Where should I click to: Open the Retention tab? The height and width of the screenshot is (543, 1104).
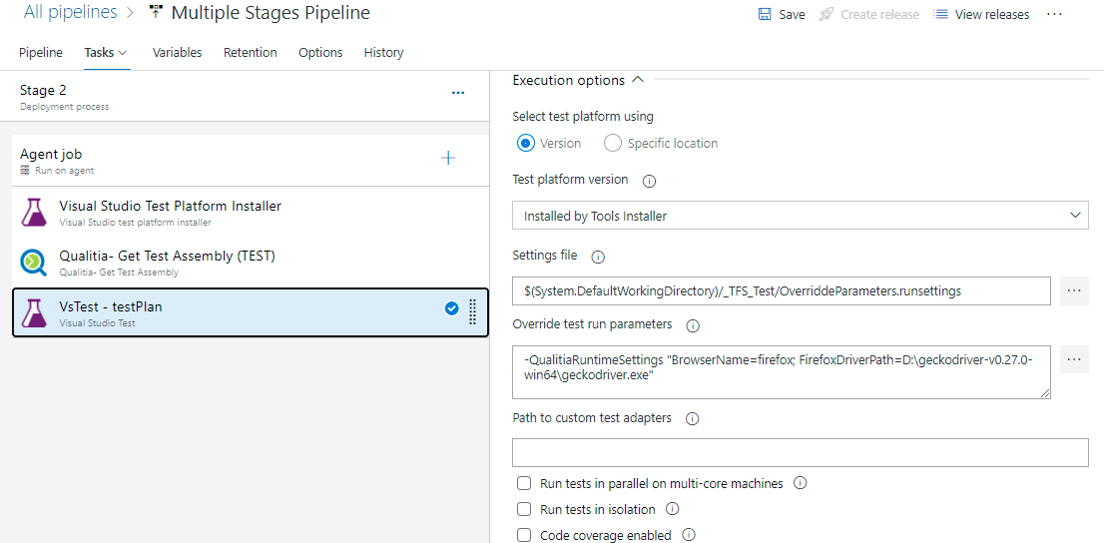coord(250,52)
